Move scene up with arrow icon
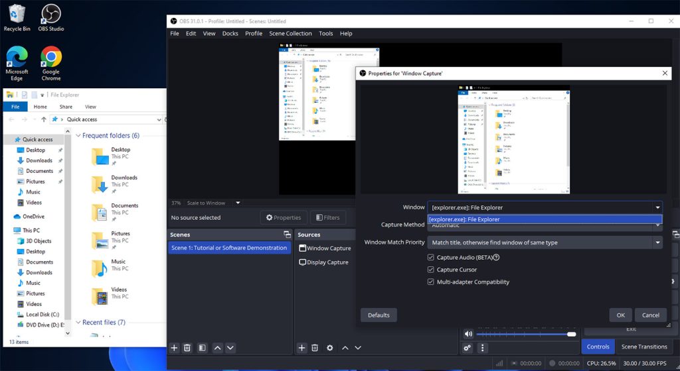Screen dimensions: 680x371 [218, 348]
